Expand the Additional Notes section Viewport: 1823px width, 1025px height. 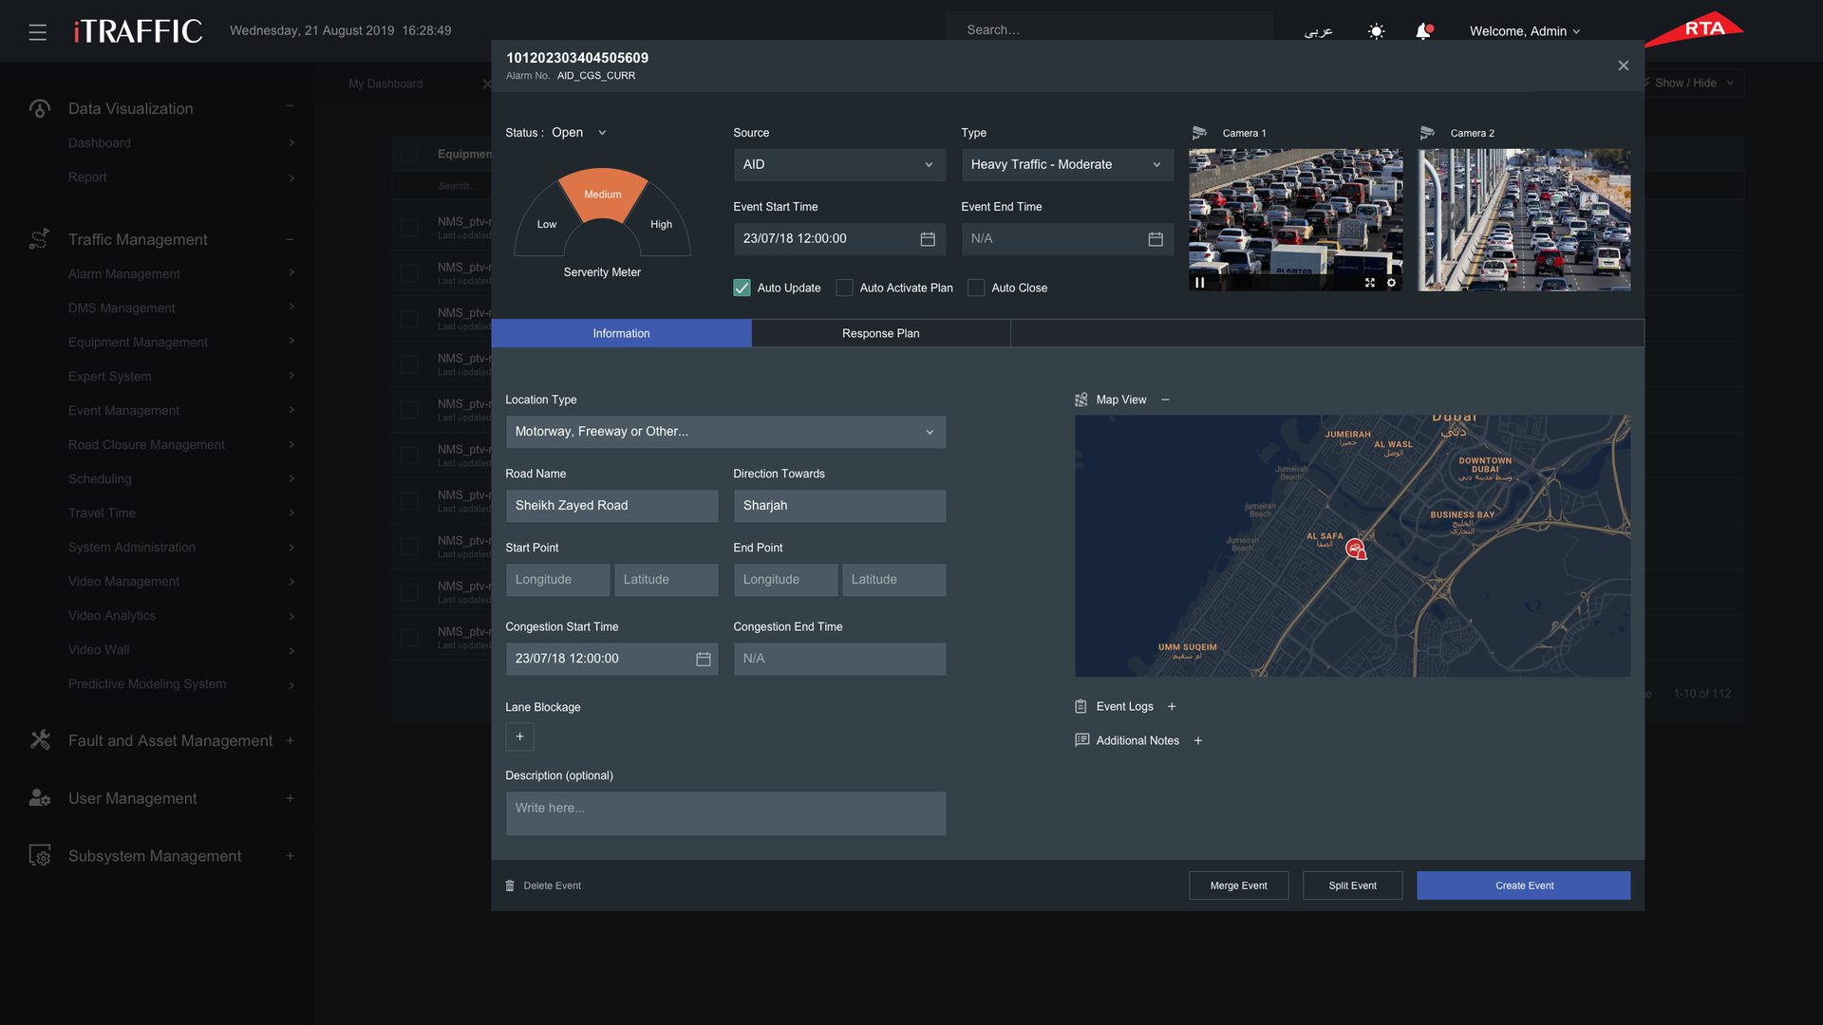point(1198,741)
